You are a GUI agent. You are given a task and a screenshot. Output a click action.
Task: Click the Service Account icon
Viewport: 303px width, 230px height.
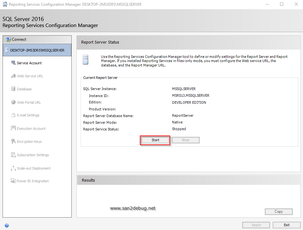click(x=13, y=63)
